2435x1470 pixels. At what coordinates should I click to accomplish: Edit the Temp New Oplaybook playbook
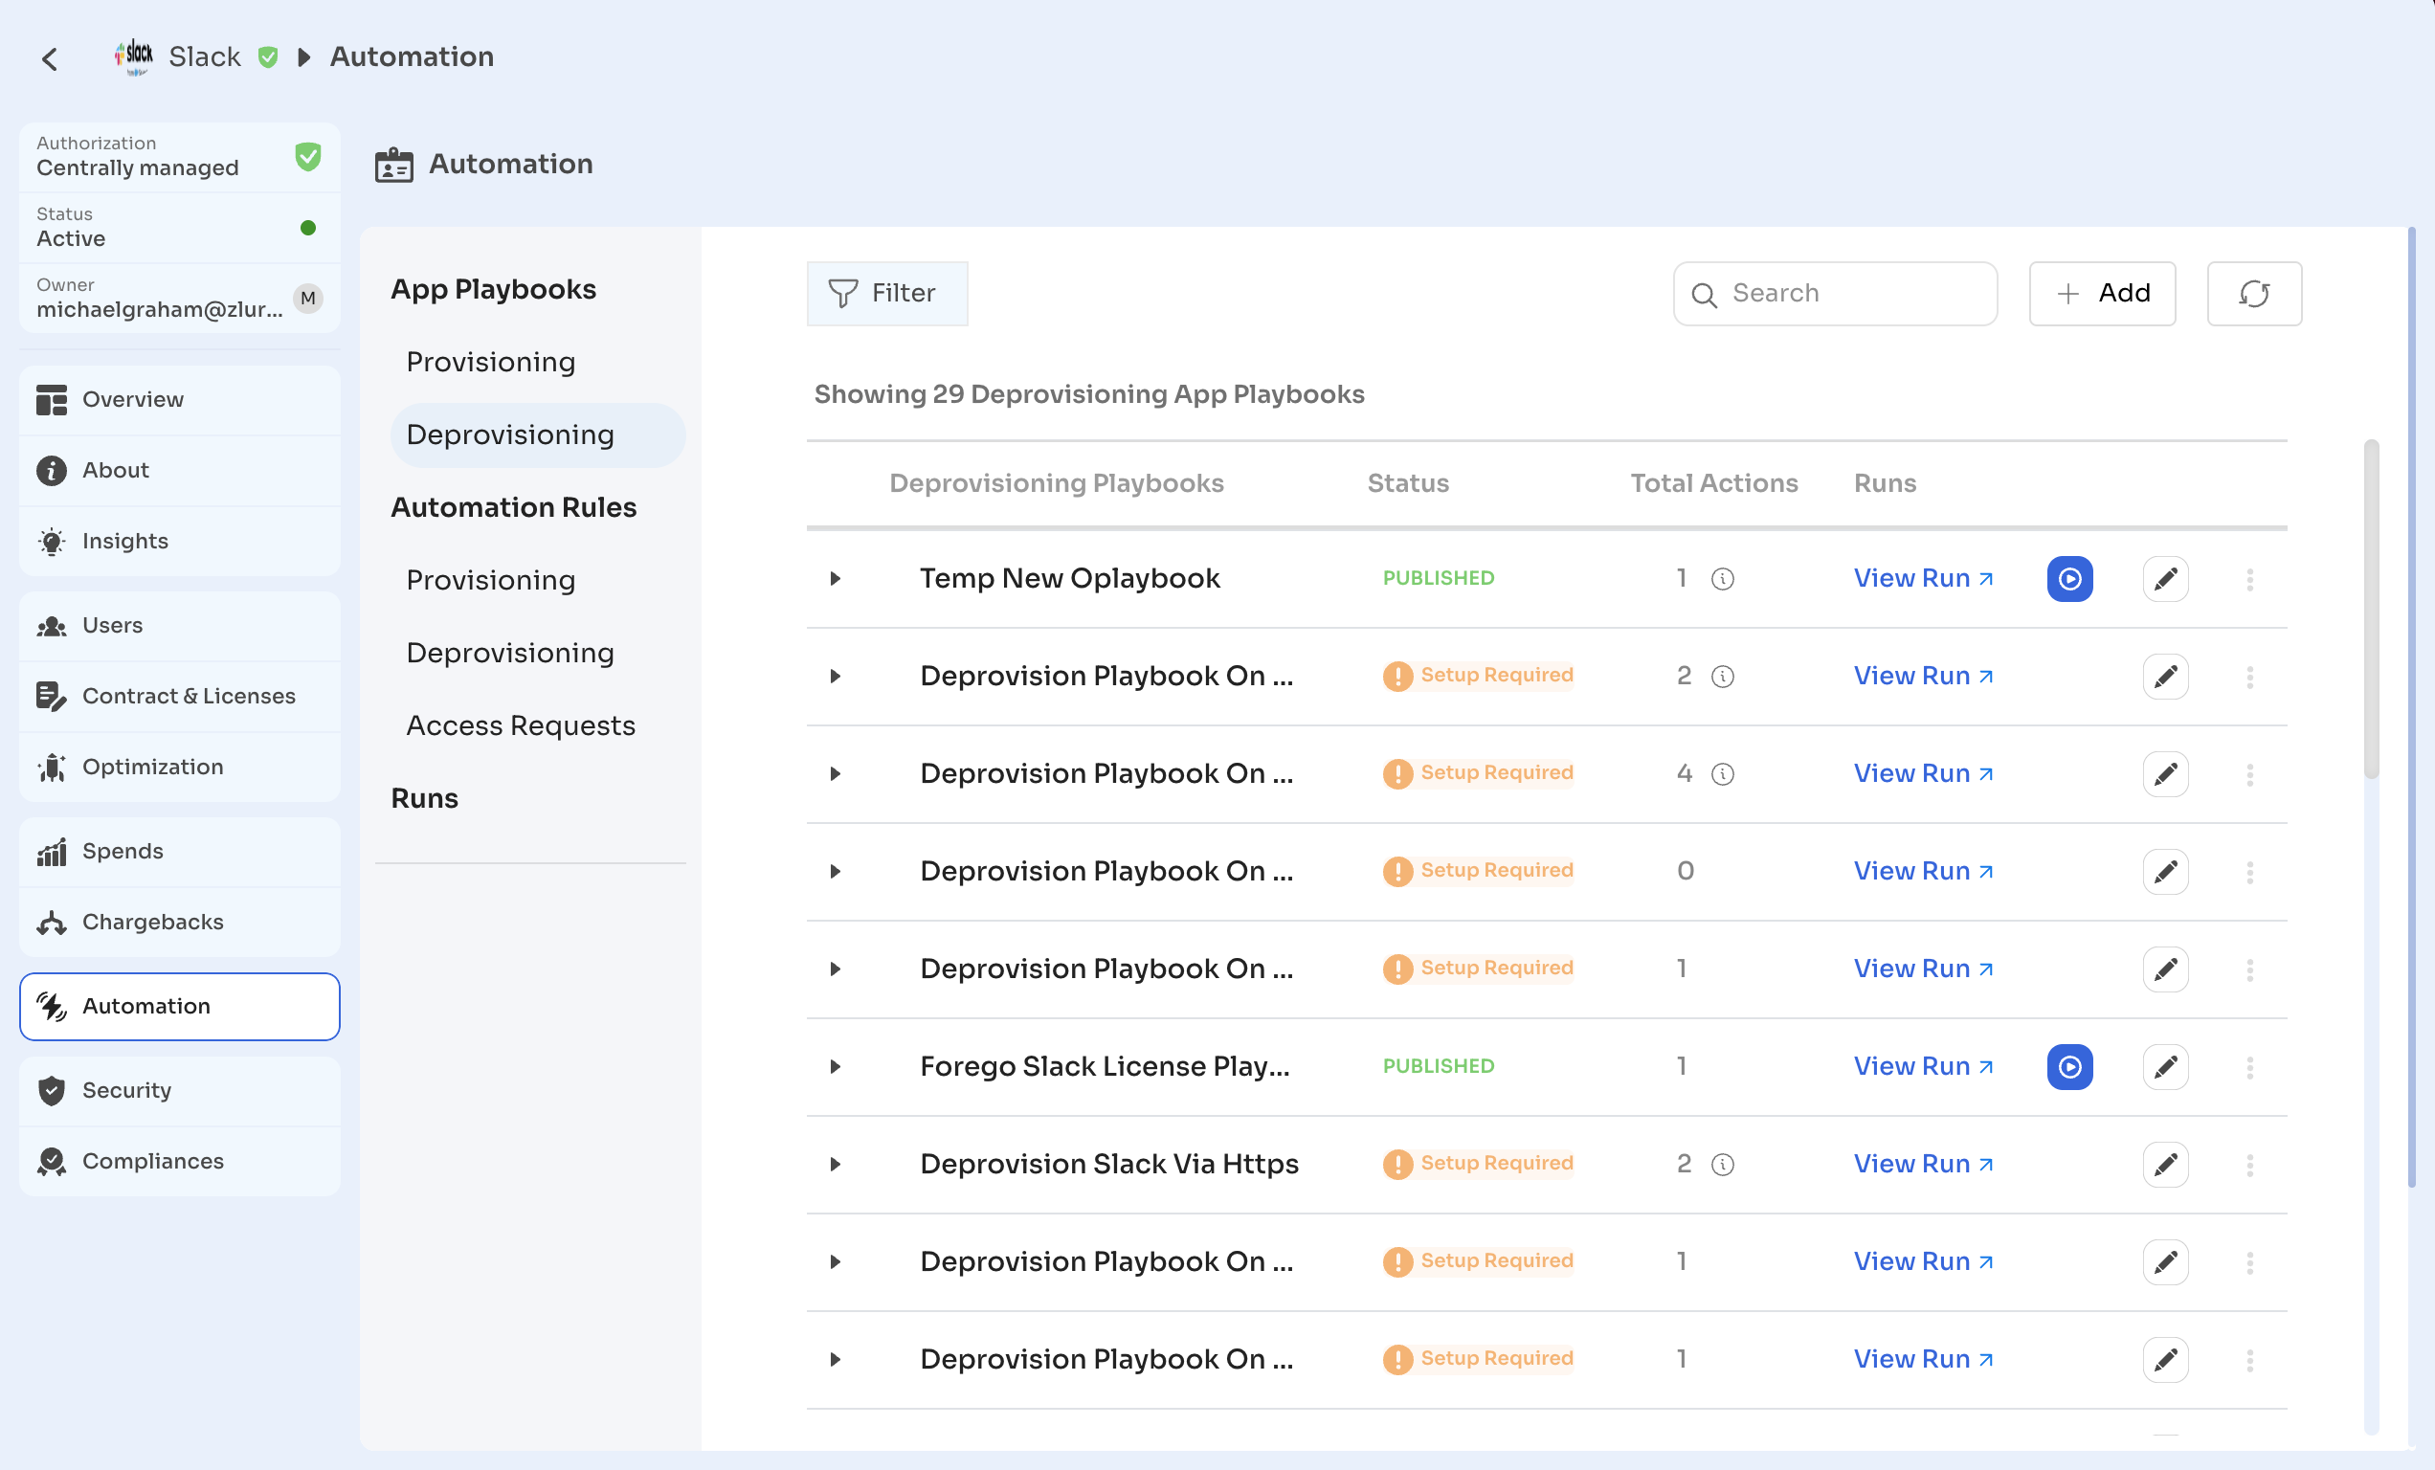(2165, 579)
